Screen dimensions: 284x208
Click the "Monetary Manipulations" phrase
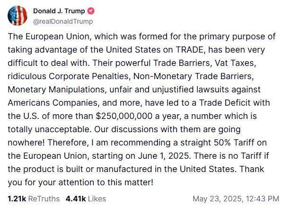[x=56, y=90]
